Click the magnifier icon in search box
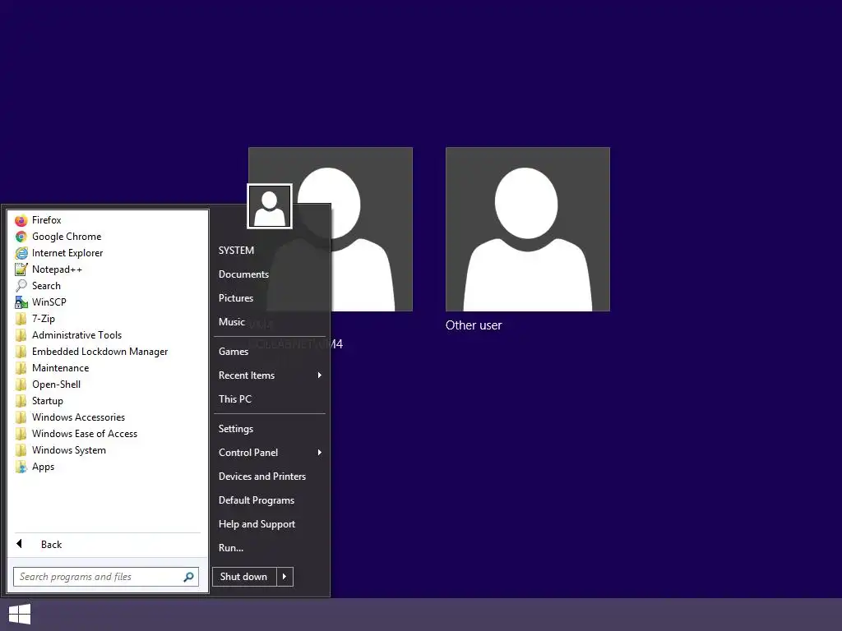 coord(188,577)
